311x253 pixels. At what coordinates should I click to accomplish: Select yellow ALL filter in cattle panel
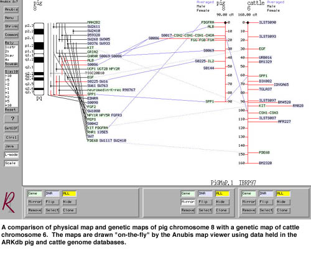click(x=283, y=193)
